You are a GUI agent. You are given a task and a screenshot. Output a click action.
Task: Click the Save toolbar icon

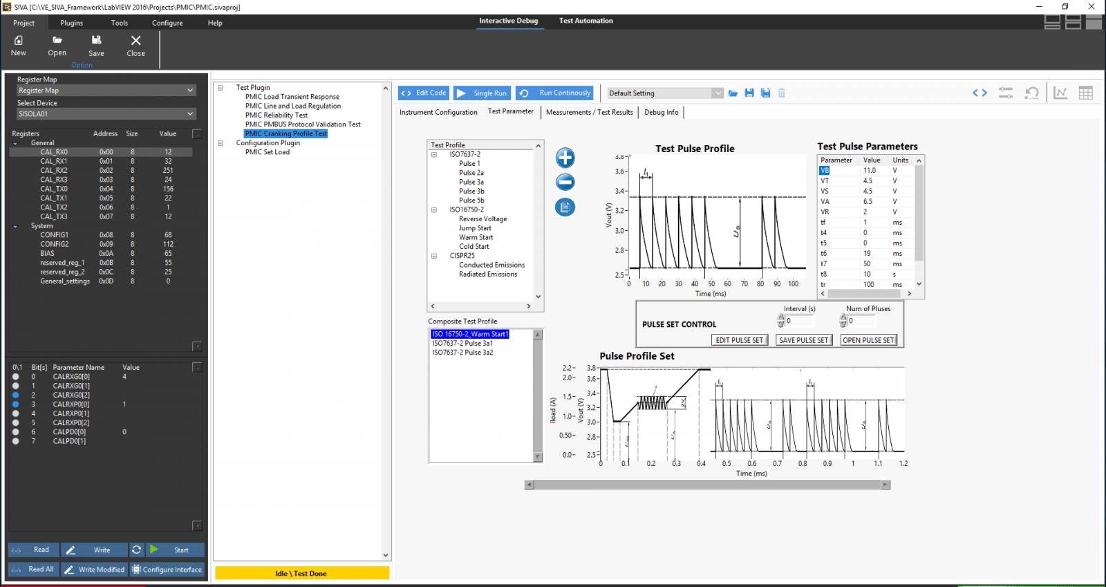pyautogui.click(x=96, y=46)
